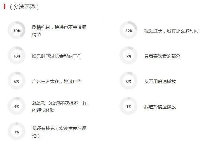This screenshot has width=205, height=143.
Task: Select option 剧情拖沓，快进也不会遗漏情节
Action: click(x=61, y=31)
